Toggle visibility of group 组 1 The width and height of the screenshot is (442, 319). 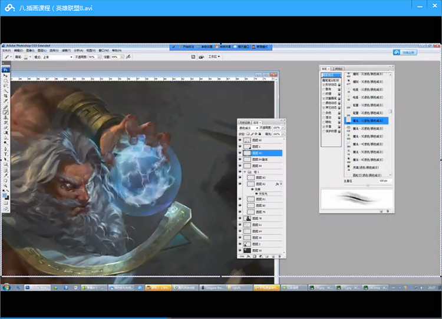point(240,172)
